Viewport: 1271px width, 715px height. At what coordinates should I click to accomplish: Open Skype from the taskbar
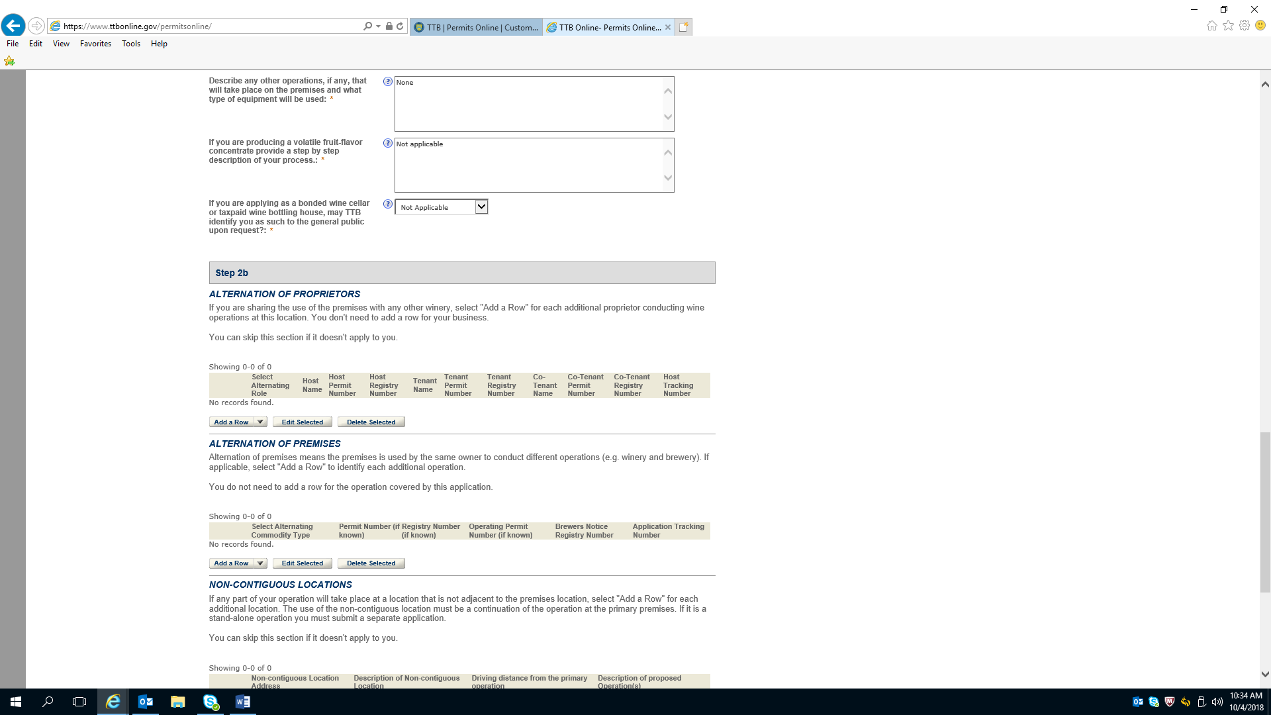211,702
